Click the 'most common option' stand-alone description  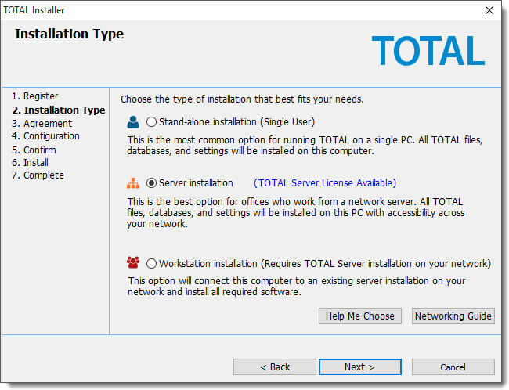pos(305,146)
